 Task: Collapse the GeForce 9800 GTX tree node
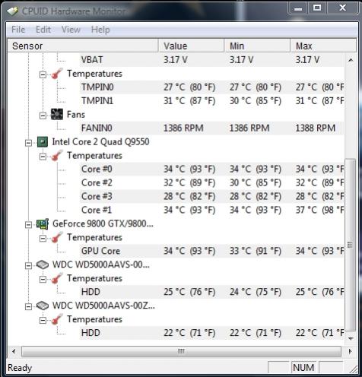point(28,225)
